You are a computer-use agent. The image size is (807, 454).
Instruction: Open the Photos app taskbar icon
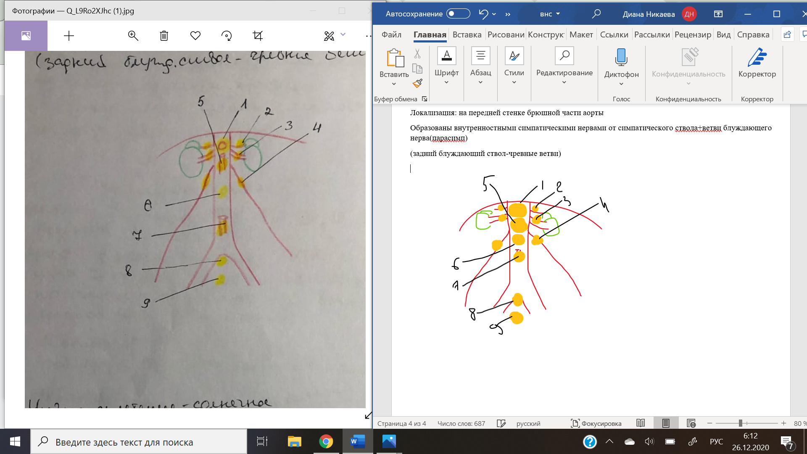[x=389, y=441]
